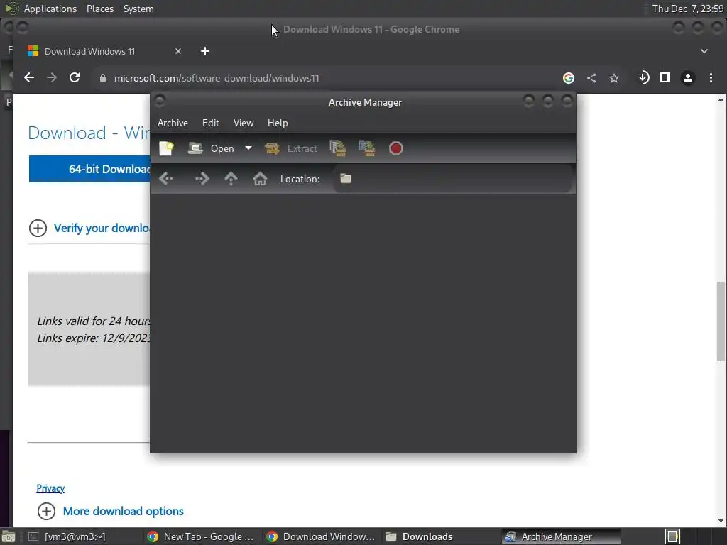Image resolution: width=727 pixels, height=545 pixels.
Task: View site information via the lock icon
Action: [103, 78]
